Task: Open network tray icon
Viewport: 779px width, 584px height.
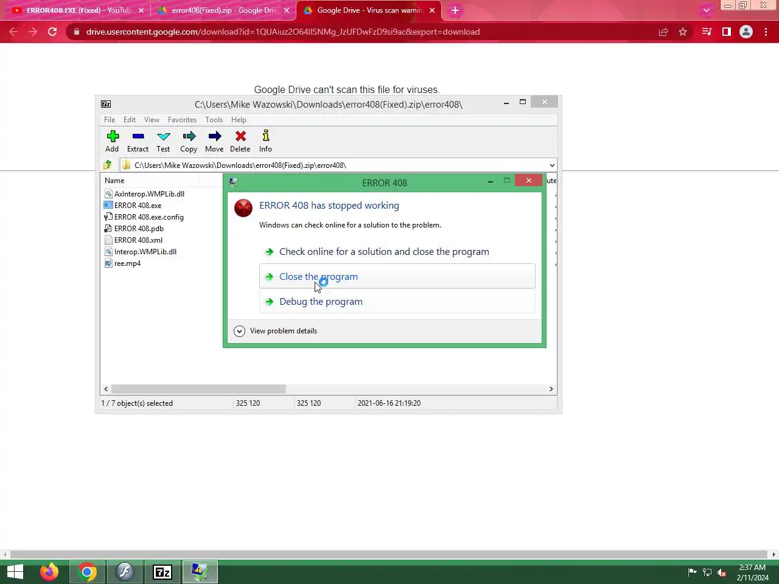Action: [707, 572]
